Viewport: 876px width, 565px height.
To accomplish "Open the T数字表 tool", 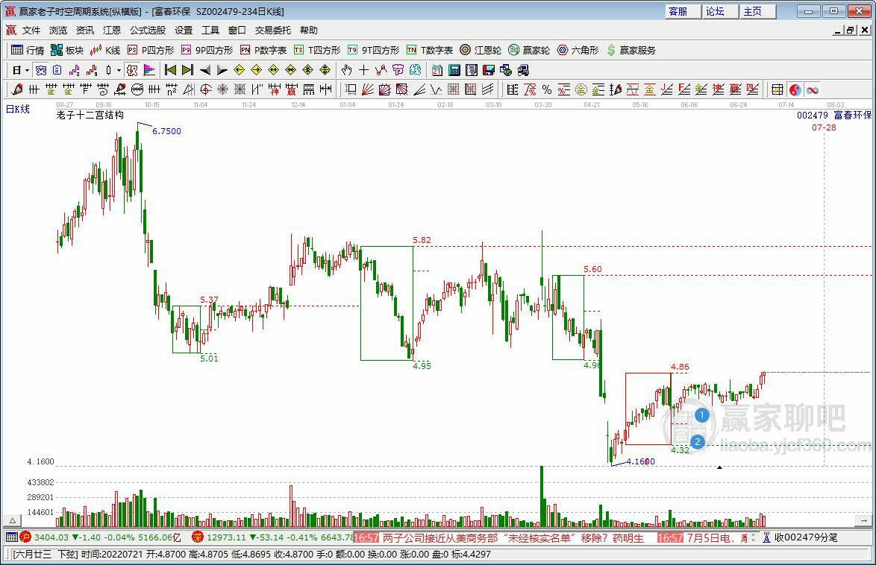I will pos(430,50).
